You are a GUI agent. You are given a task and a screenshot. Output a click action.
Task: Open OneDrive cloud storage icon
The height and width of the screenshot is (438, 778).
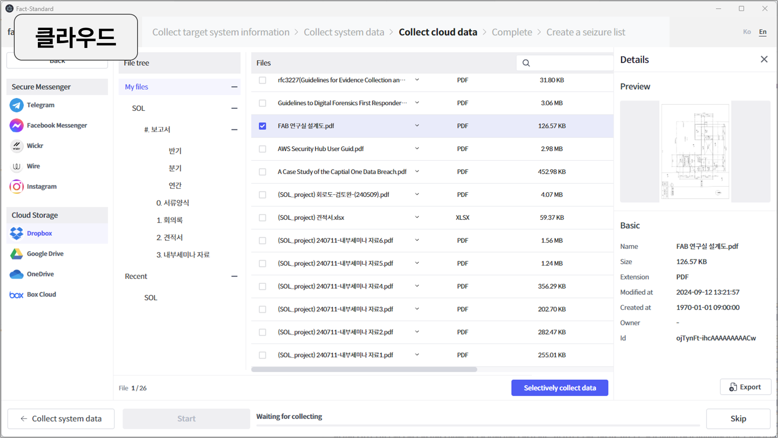click(17, 274)
